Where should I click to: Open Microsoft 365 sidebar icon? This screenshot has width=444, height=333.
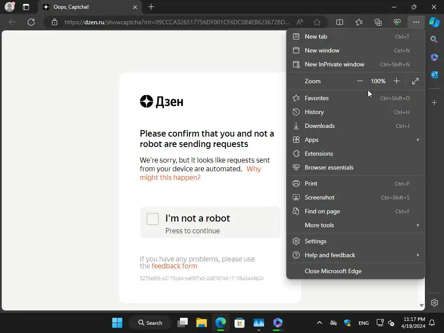(434, 57)
